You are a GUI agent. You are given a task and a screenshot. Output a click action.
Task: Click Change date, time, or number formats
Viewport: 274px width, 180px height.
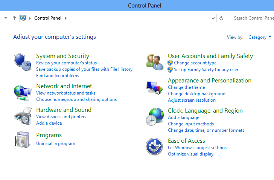tap(206, 130)
